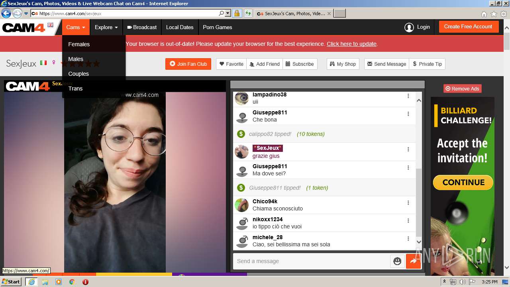
Task: Click the browser Forward arrow button
Action: pos(17,13)
